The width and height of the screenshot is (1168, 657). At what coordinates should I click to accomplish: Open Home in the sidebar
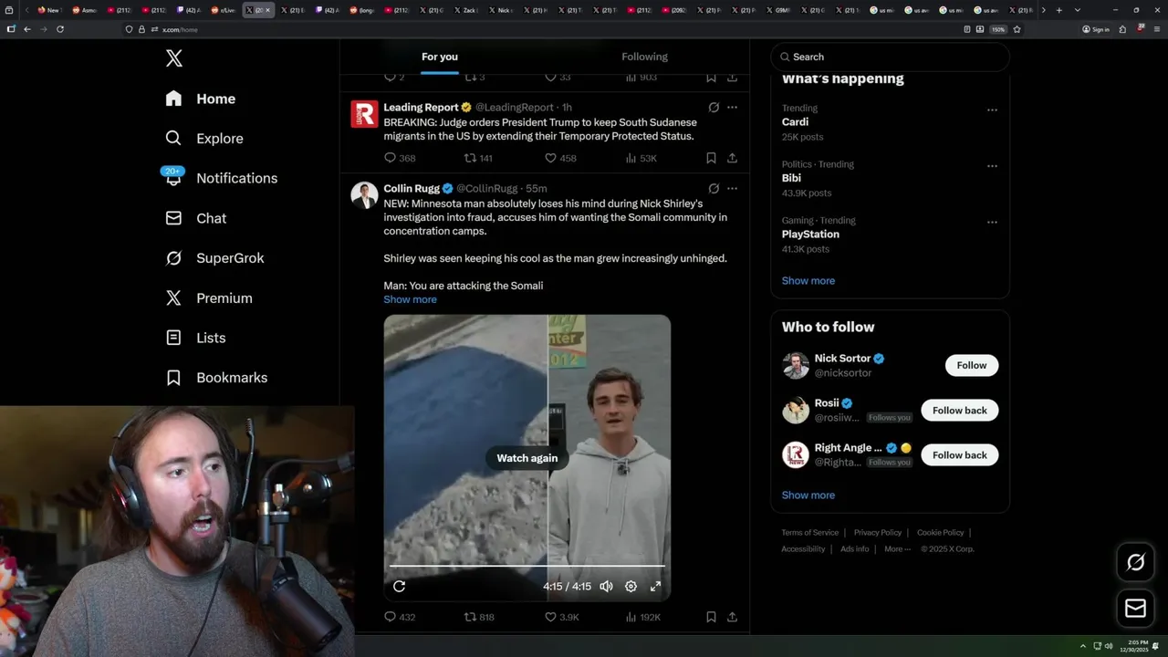[x=201, y=99]
